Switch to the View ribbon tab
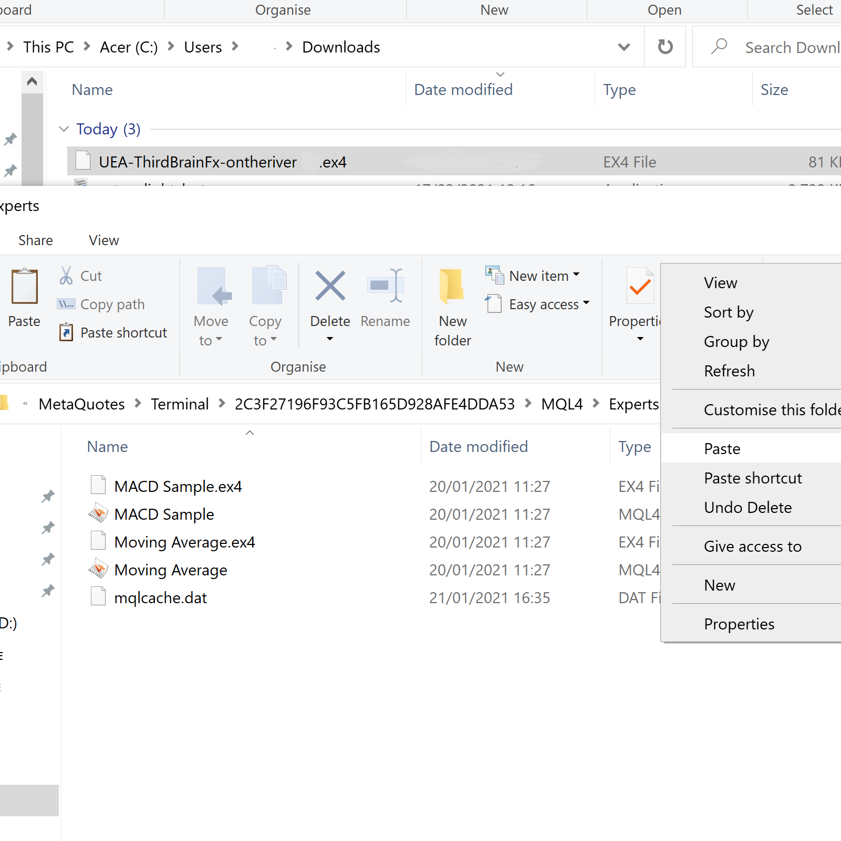 [x=104, y=240]
